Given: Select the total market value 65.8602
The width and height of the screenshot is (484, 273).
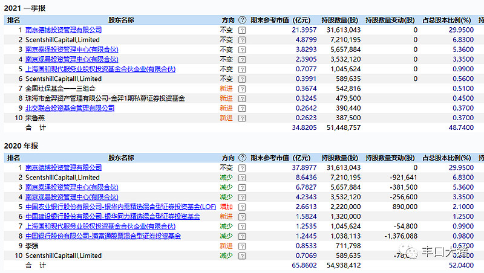Looking at the screenshot, I should click(x=304, y=265).
